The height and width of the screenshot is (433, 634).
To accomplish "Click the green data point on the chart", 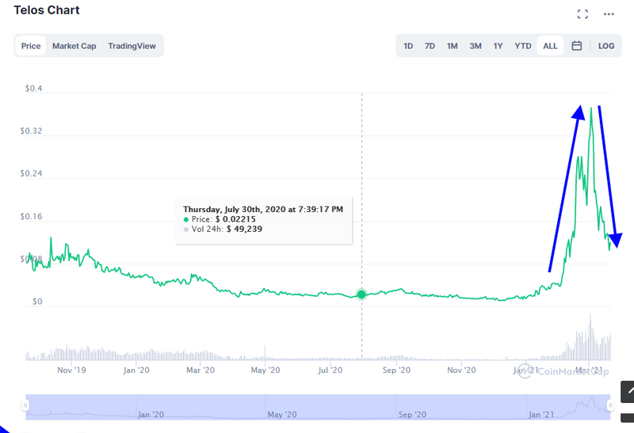I will point(362,294).
